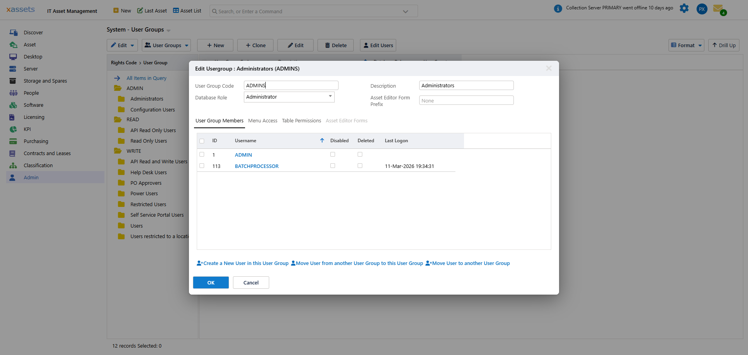Expand the Format dropdown

(686, 45)
